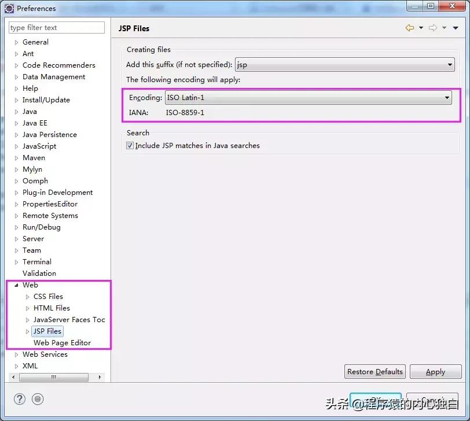470x421 pixels.
Task: Collapse the Web tree node
Action: pyautogui.click(x=16, y=285)
